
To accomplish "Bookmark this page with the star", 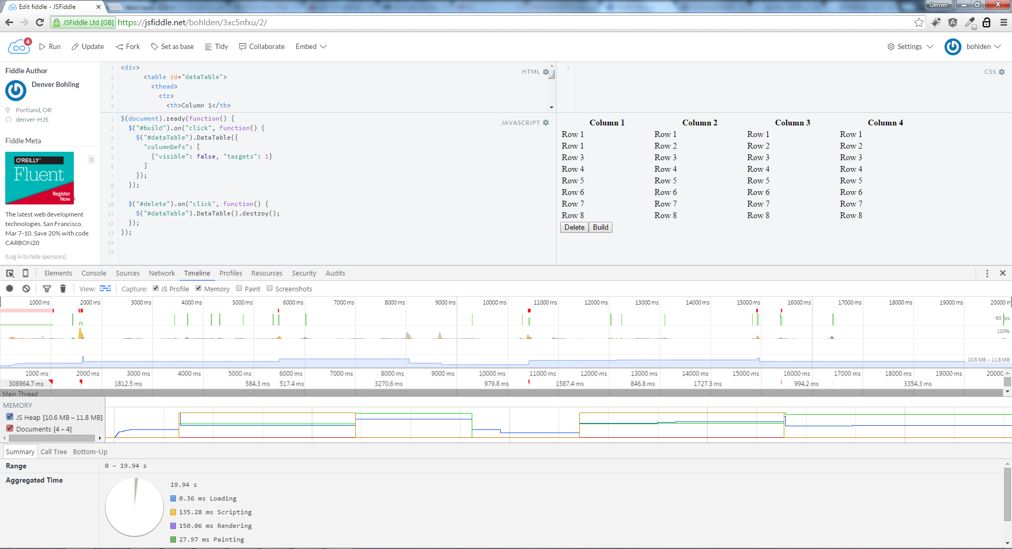I will [x=919, y=22].
